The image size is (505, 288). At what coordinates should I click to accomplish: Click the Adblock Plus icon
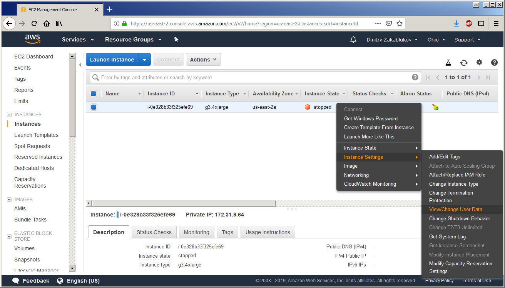coord(469,23)
